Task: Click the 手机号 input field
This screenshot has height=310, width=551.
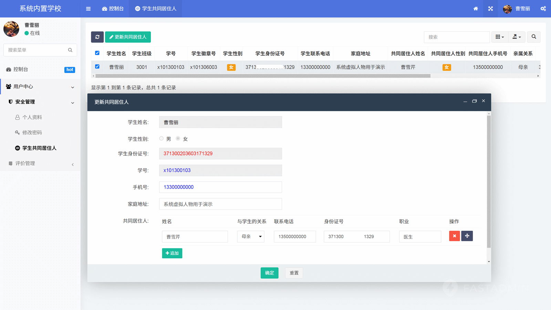Action: pyautogui.click(x=220, y=187)
